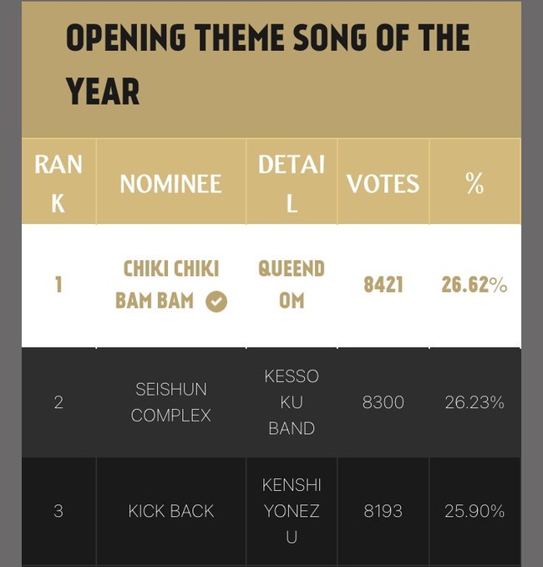Click the KENSHI YONEZU detail cell

292,511
